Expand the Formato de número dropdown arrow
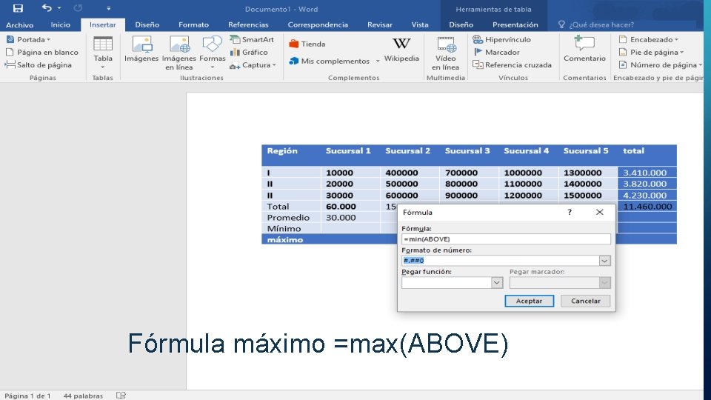Image resolution: width=711 pixels, height=400 pixels. (604, 261)
